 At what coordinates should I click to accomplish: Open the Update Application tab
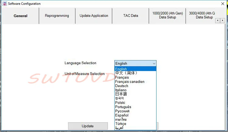94,16
